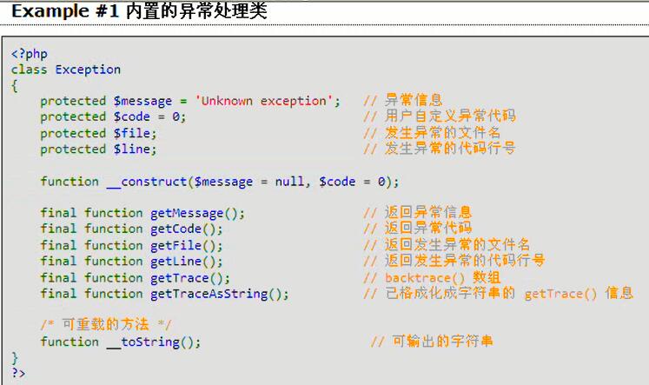Viewport: 649px width, 385px height.
Task: Click the 'getMessage()' method line
Action: pos(142,213)
